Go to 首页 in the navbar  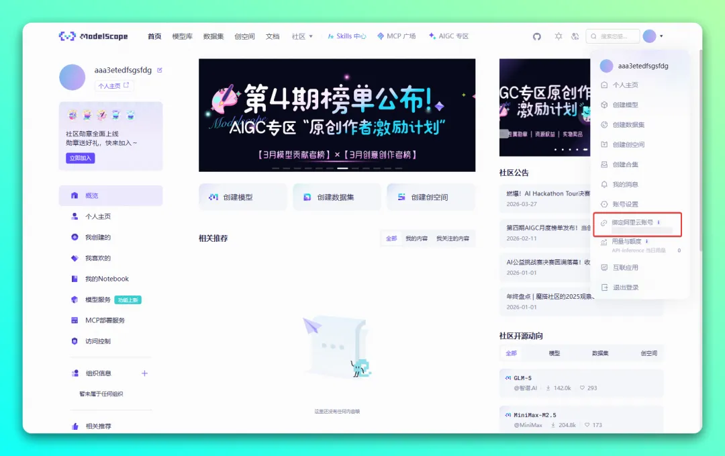tap(154, 36)
